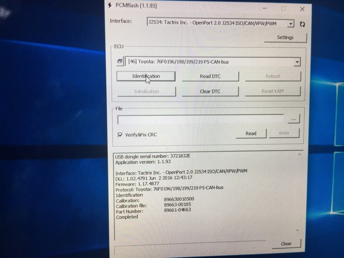Expand the ECU protocol dropdown arrow

click(297, 62)
